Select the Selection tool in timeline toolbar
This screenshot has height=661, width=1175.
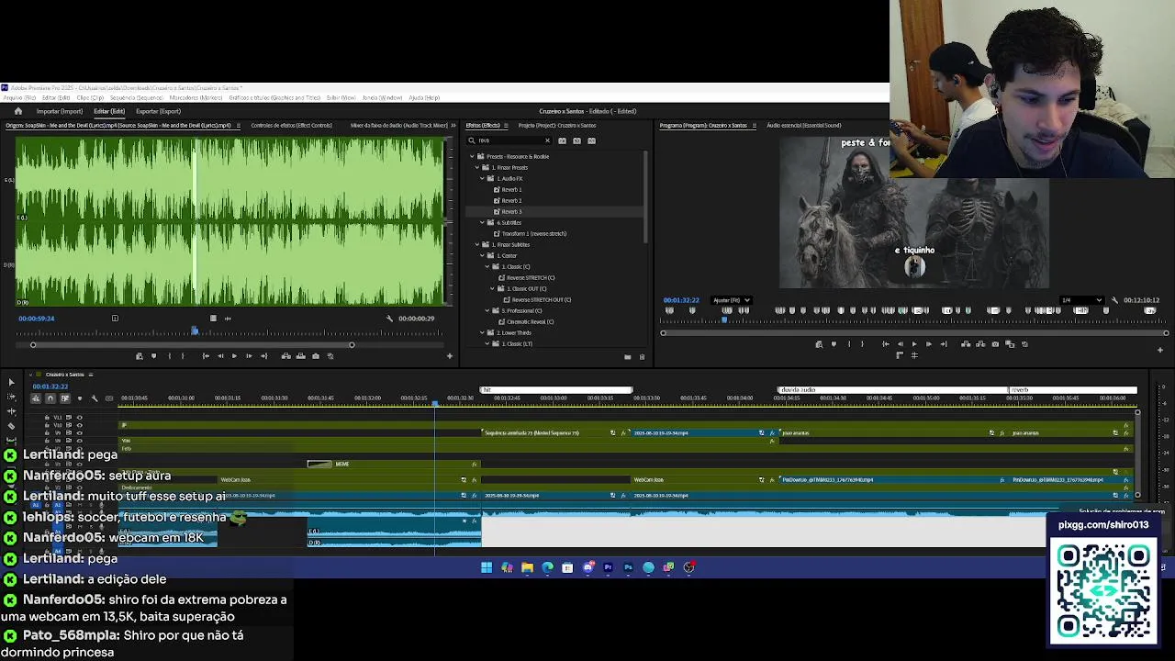[x=11, y=382]
